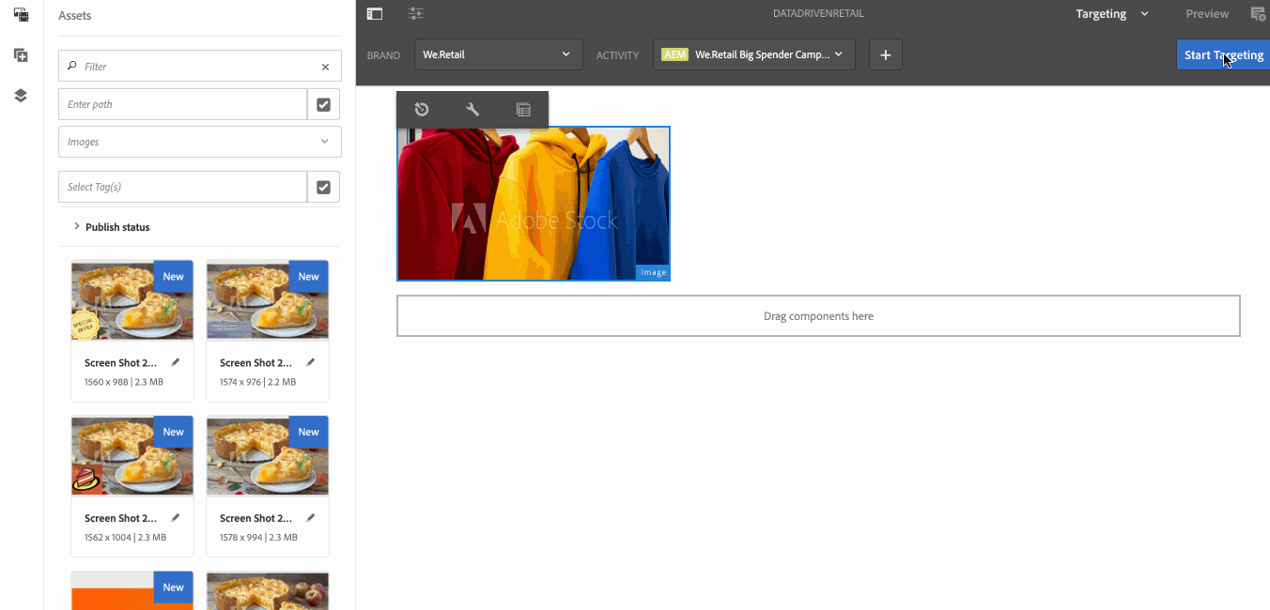Click the Select Tag(s) input field
The height and width of the screenshot is (610, 1270).
coord(182,187)
